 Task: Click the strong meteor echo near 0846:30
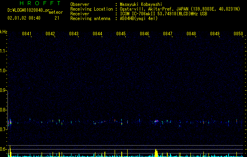click(156, 121)
